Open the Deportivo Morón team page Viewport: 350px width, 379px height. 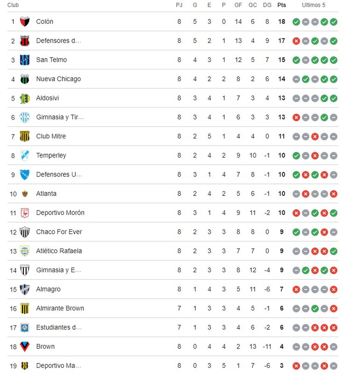coord(60,213)
